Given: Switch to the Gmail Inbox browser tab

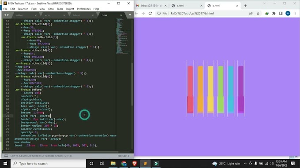Looking at the screenshot, I should pyautogui.click(x=151, y=6).
